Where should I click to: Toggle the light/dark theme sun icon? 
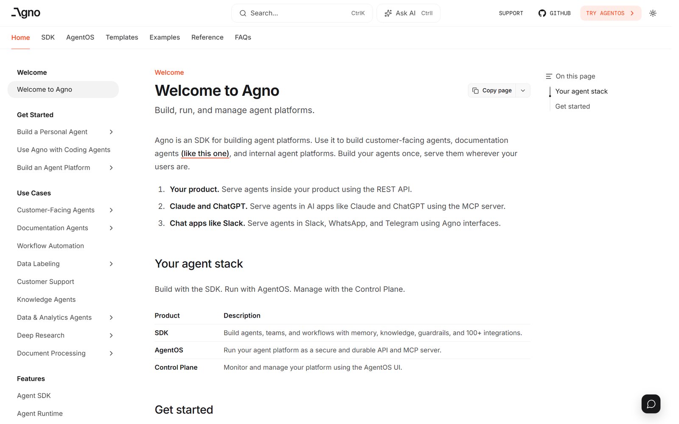[x=653, y=13]
